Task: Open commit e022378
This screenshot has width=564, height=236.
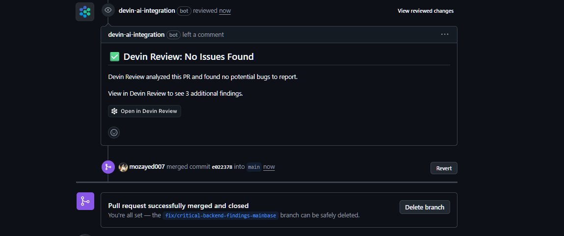Action: pos(222,167)
